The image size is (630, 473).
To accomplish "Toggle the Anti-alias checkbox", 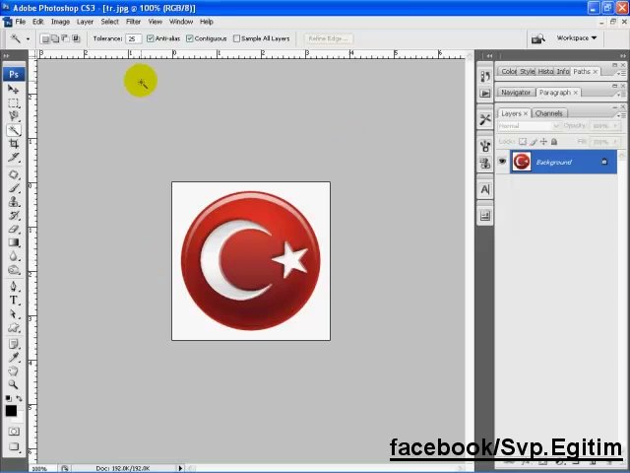I will tap(150, 38).
